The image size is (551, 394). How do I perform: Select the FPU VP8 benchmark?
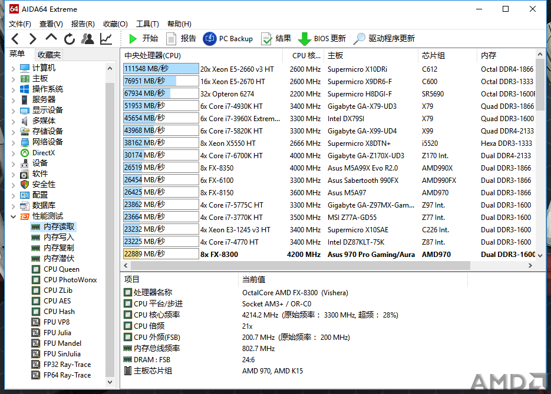51,322
